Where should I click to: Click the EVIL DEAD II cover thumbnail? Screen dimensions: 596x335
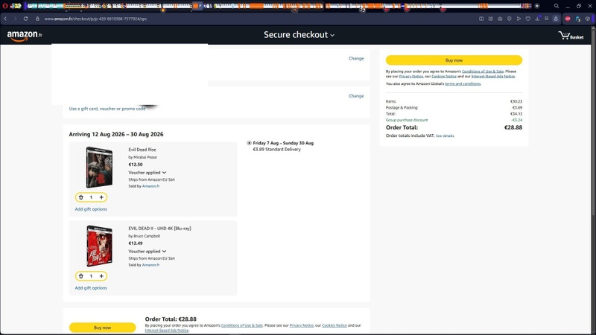(x=99, y=246)
